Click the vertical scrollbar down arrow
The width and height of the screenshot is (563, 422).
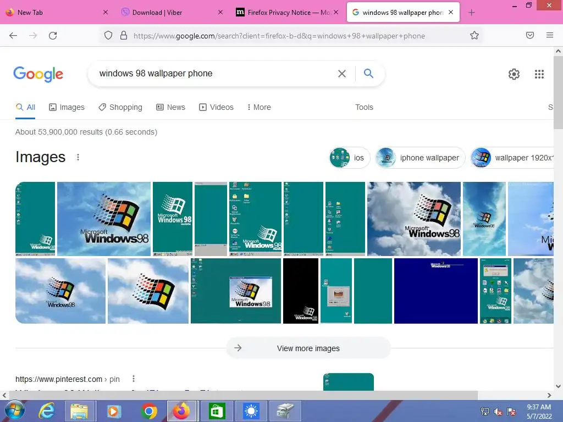pyautogui.click(x=558, y=386)
